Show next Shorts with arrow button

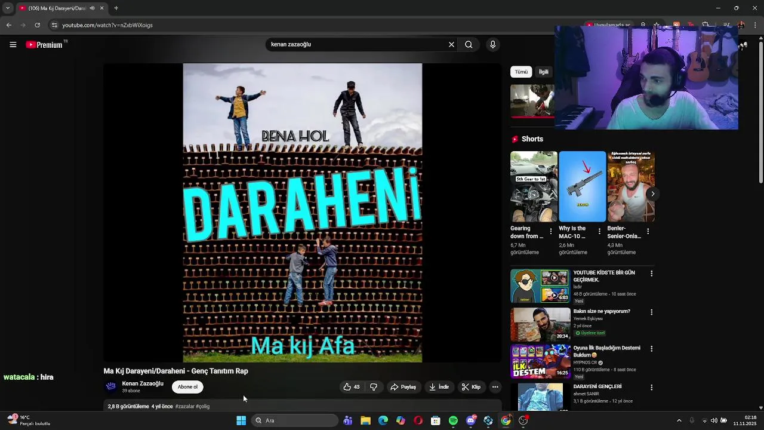tap(652, 193)
